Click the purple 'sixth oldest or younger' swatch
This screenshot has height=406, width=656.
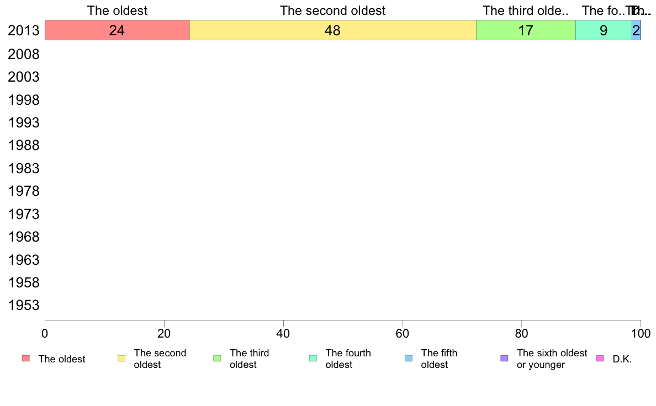[505, 359]
